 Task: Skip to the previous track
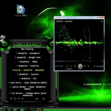pyautogui.click(x=75, y=66)
